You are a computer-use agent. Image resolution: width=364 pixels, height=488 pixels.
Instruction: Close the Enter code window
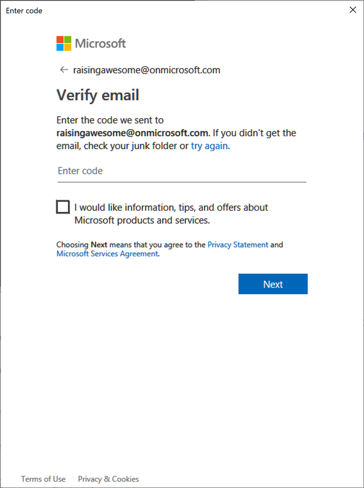(x=353, y=10)
